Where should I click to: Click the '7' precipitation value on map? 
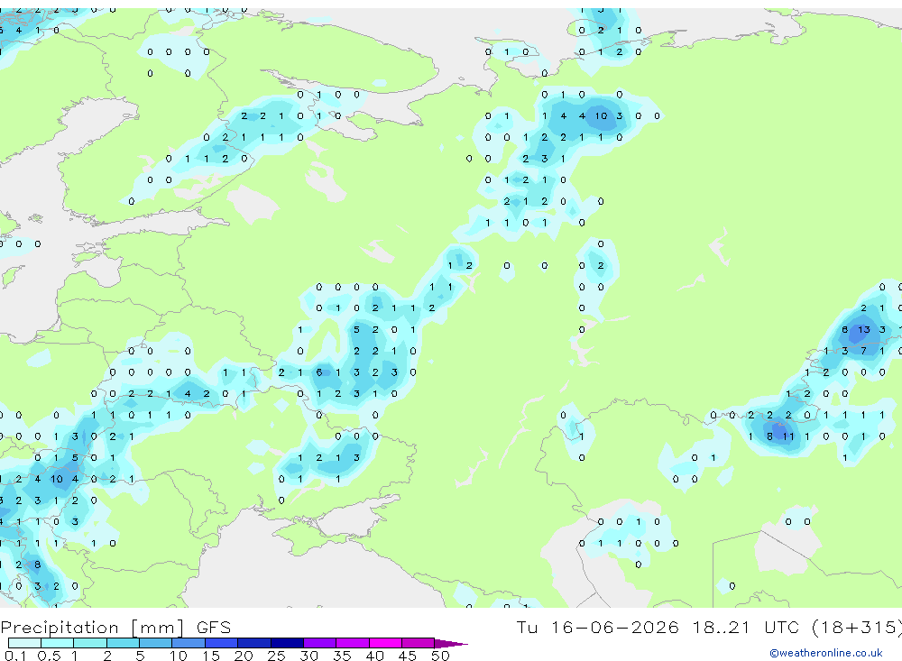pyautogui.click(x=863, y=351)
